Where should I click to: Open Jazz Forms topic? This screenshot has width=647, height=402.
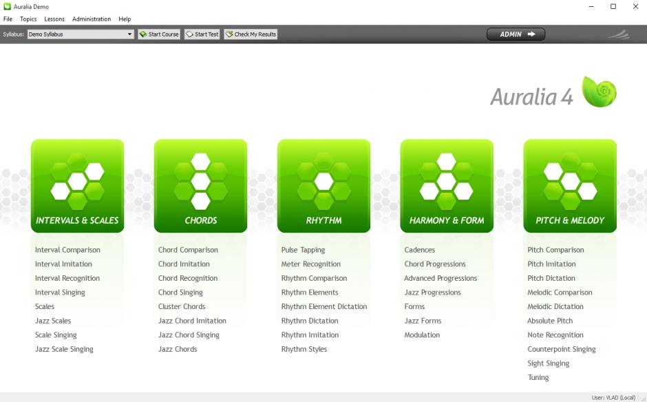click(423, 321)
